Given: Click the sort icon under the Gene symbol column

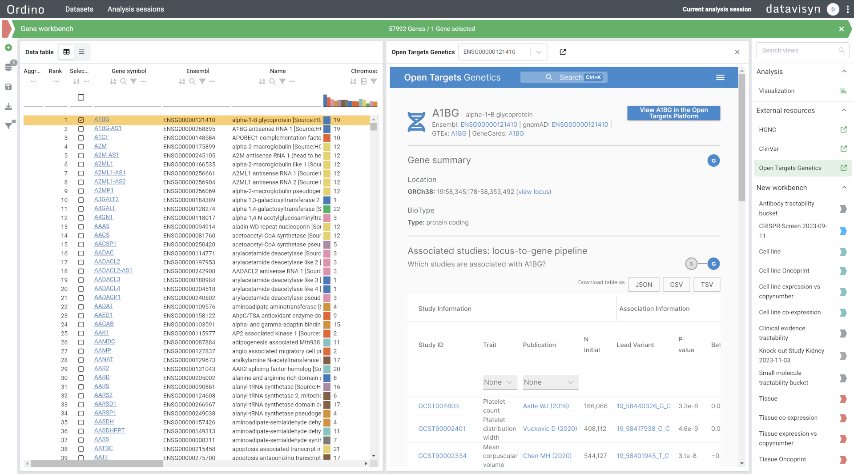Looking at the screenshot, I should [113, 81].
